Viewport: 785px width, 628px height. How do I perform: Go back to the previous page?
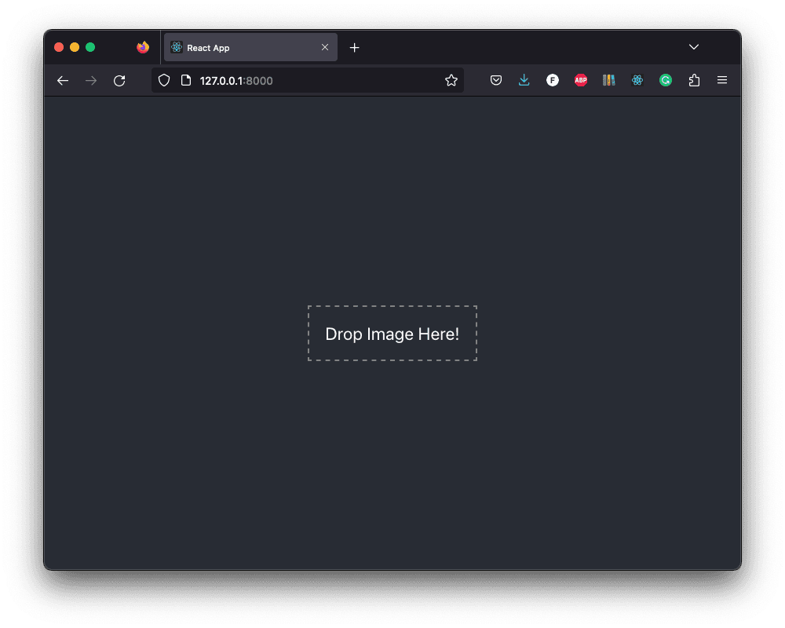(63, 81)
